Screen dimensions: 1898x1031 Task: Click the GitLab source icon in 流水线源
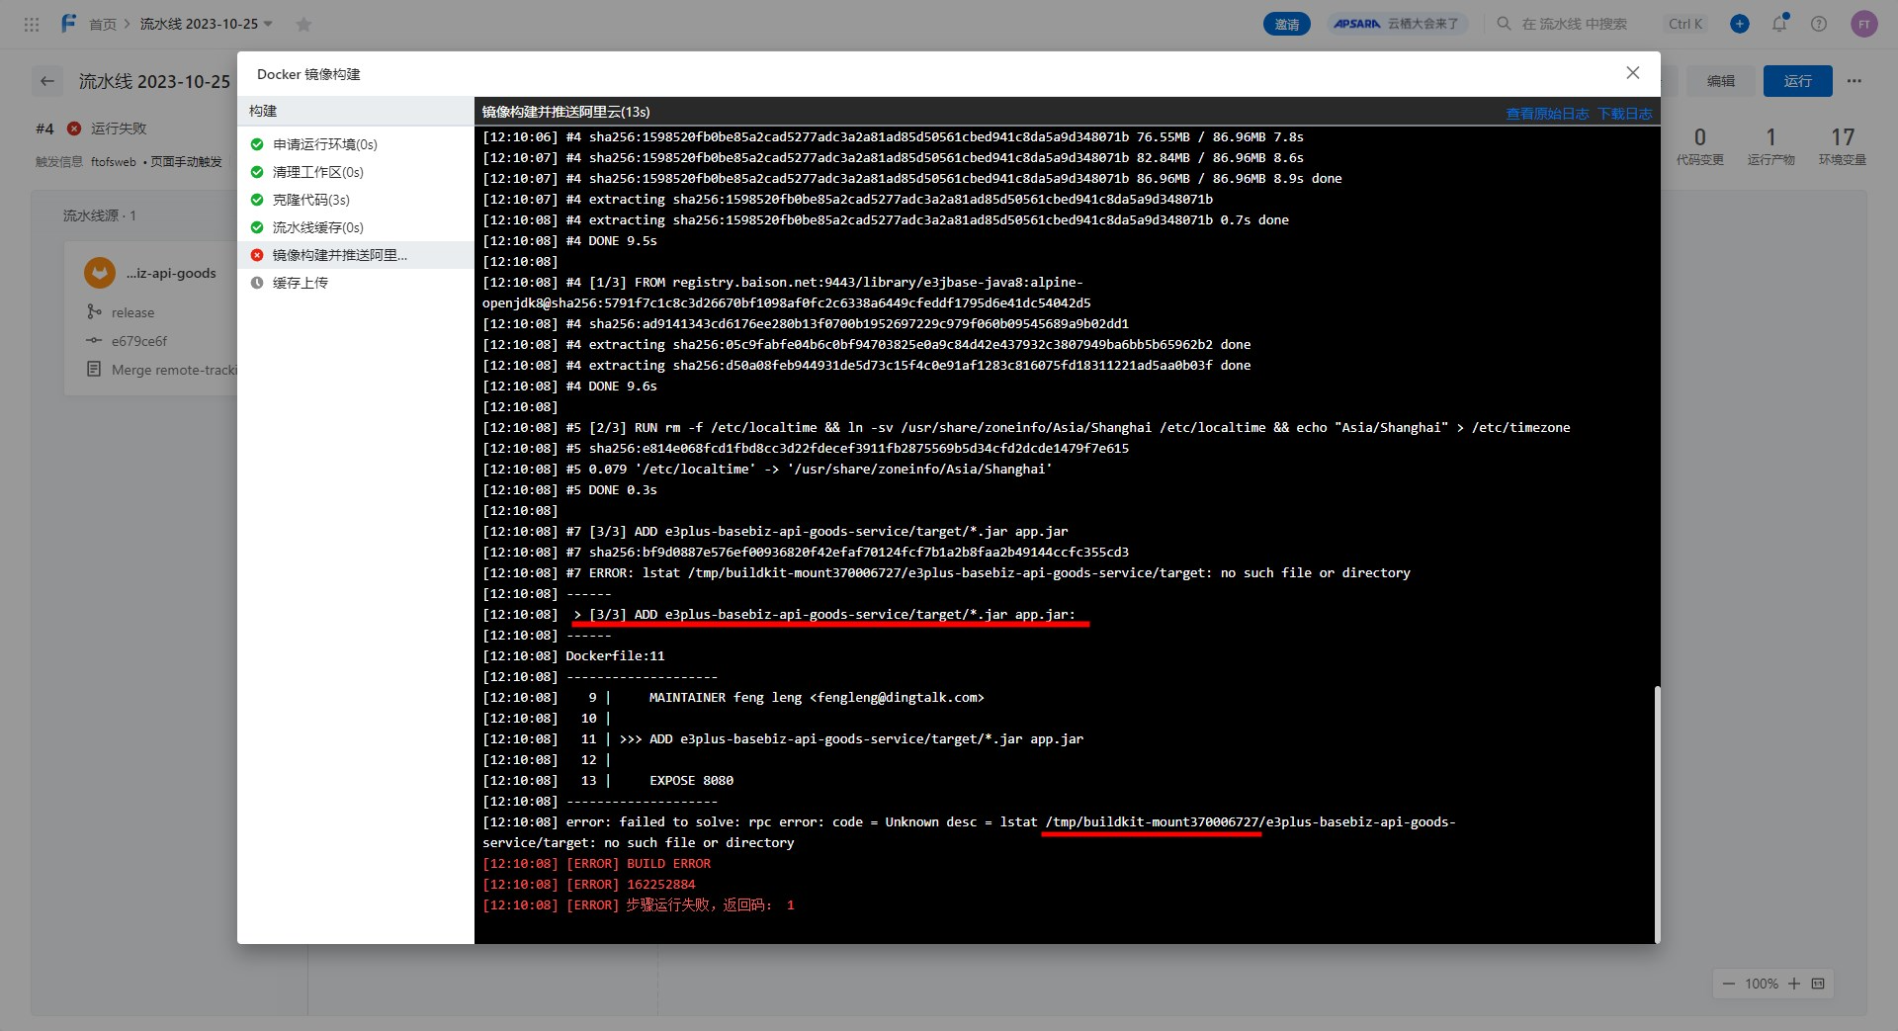point(100,273)
